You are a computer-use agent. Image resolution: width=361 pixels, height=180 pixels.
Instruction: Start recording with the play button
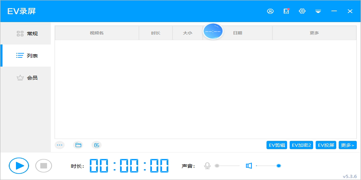coord(19,166)
